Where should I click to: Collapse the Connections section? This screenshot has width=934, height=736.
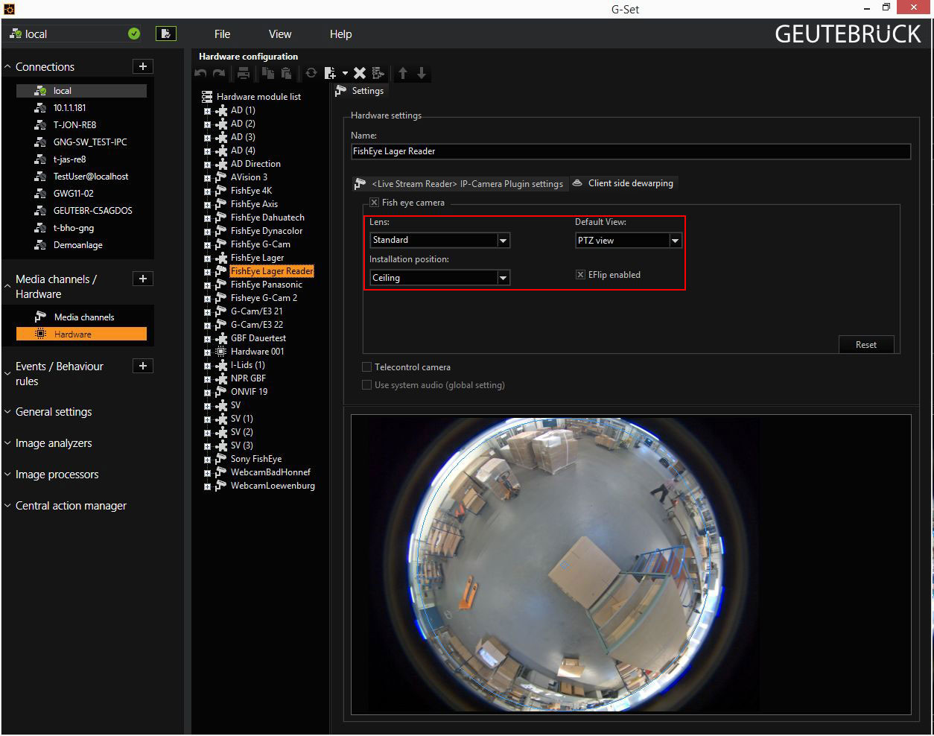[7, 67]
